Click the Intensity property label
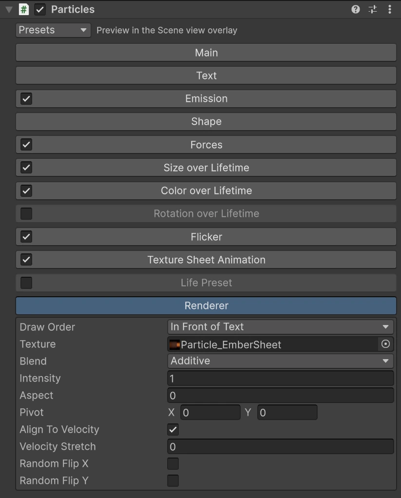Viewport: 401px width, 498px height. [40, 378]
